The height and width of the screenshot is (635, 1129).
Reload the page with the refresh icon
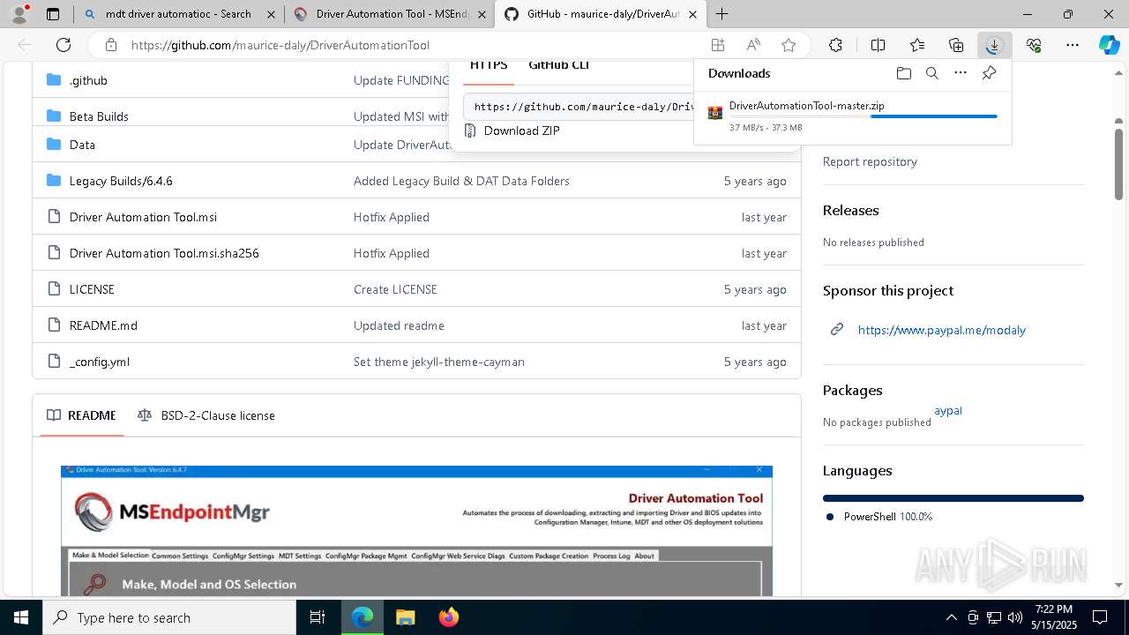tap(64, 45)
